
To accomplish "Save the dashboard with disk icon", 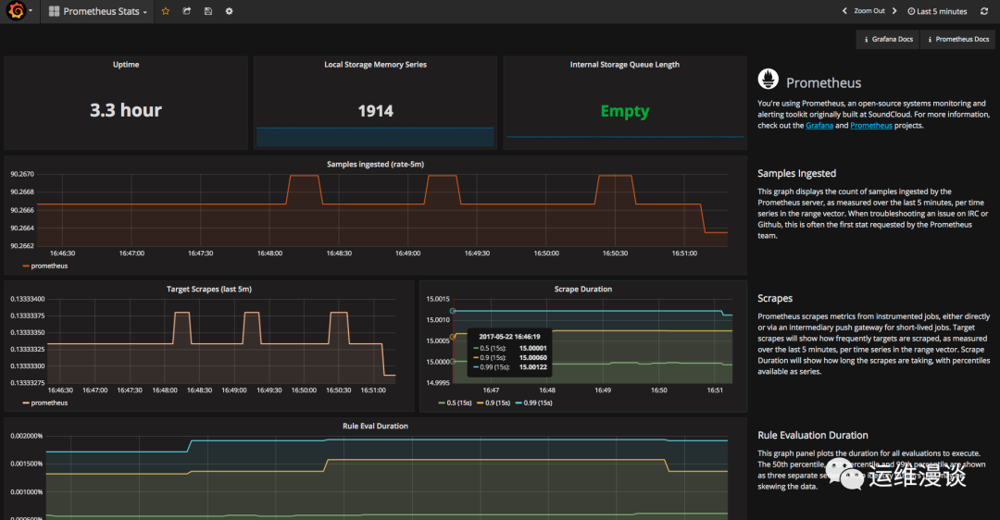I will [x=208, y=11].
